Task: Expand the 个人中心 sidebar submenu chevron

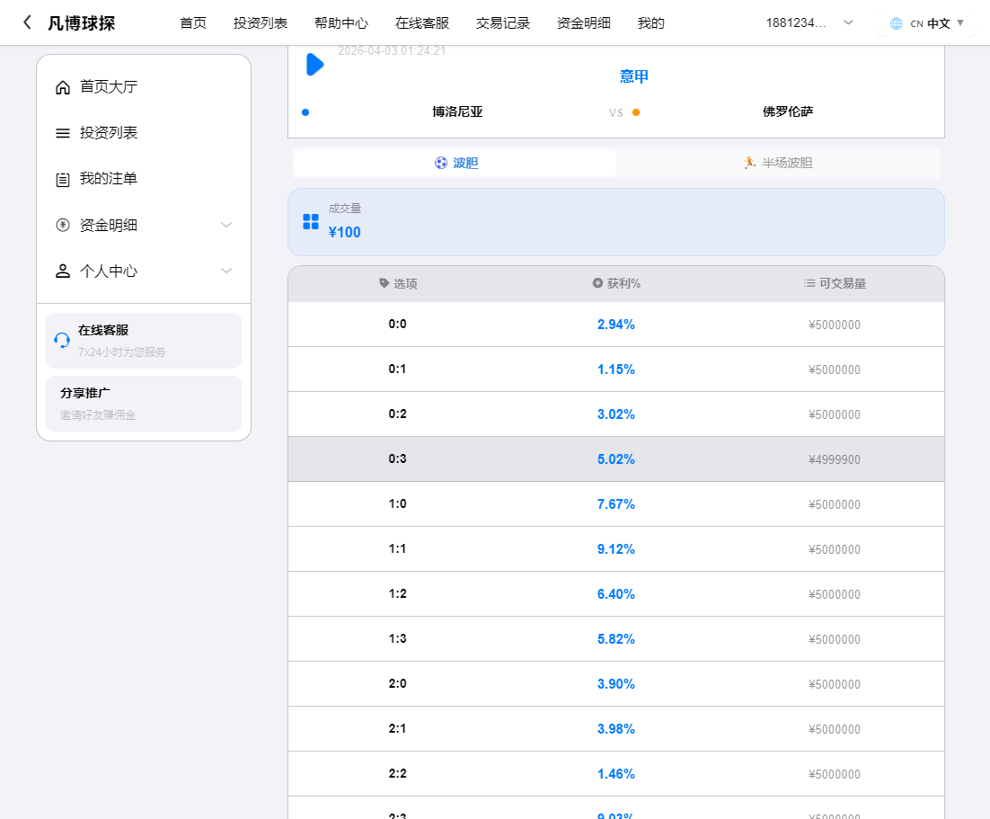Action: [226, 272]
